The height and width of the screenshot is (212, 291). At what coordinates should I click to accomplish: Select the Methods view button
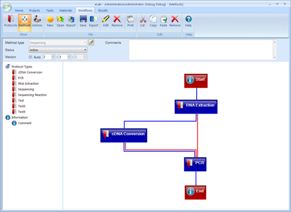(24, 23)
